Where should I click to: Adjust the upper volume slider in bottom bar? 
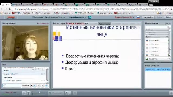[x=40, y=92]
